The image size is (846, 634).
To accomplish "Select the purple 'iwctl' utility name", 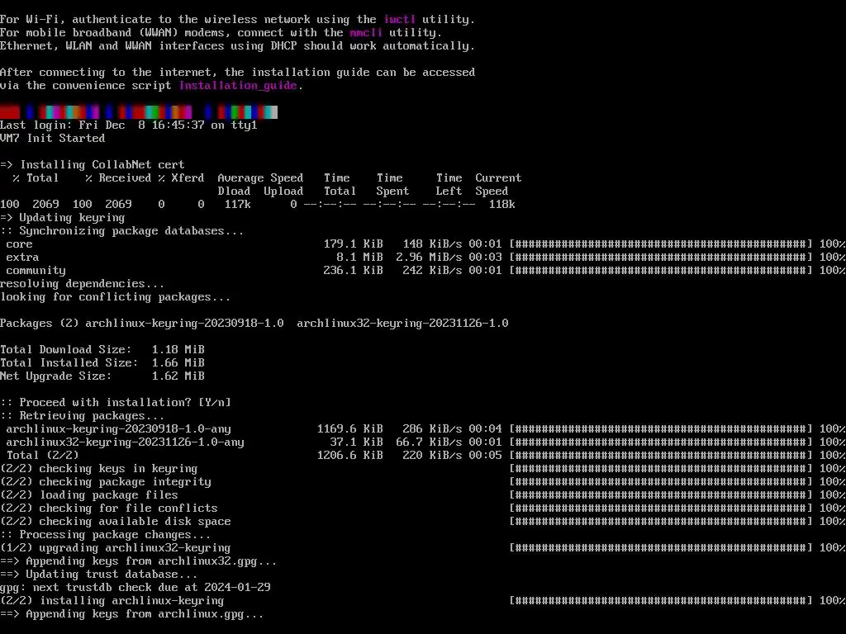I will click(x=399, y=20).
